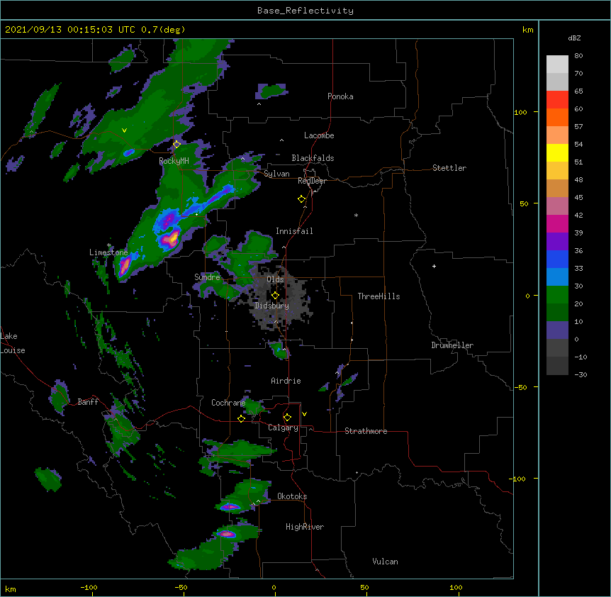Pick the white 80-70 dBZ swatch
This screenshot has height=597, width=611.
coord(557,65)
